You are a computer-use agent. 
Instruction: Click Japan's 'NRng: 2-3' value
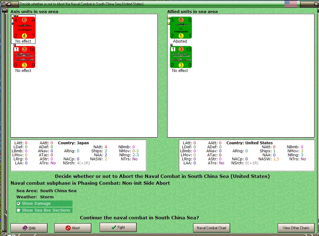coord(129,155)
